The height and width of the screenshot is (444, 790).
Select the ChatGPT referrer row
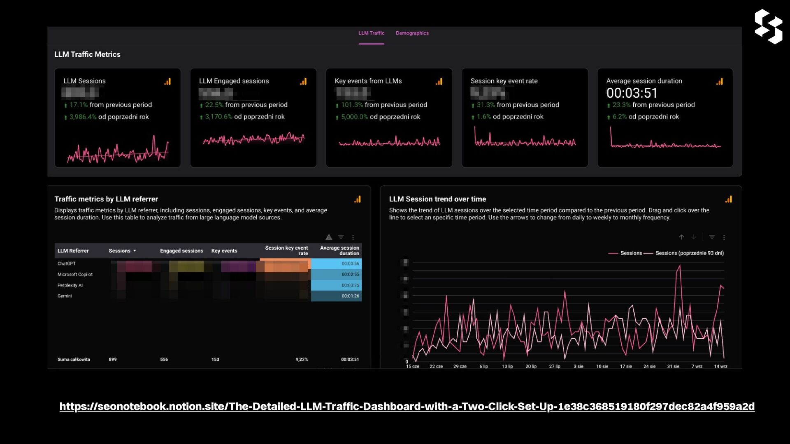pos(67,264)
